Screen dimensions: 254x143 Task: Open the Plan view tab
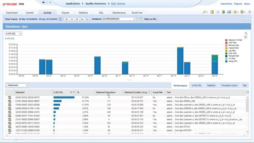[x=245, y=85]
